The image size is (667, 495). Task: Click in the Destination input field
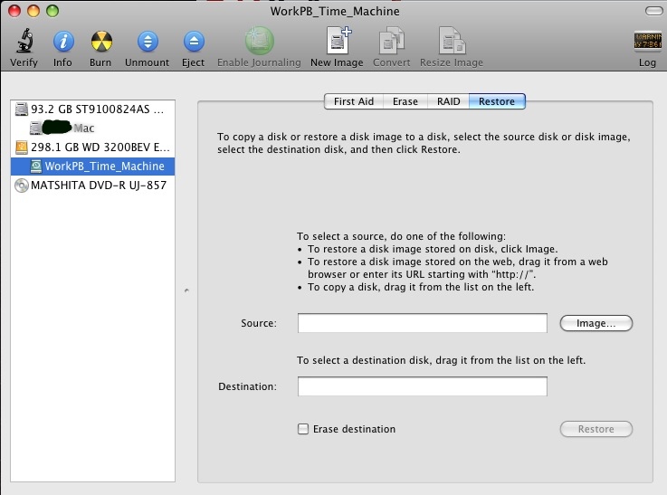(423, 386)
